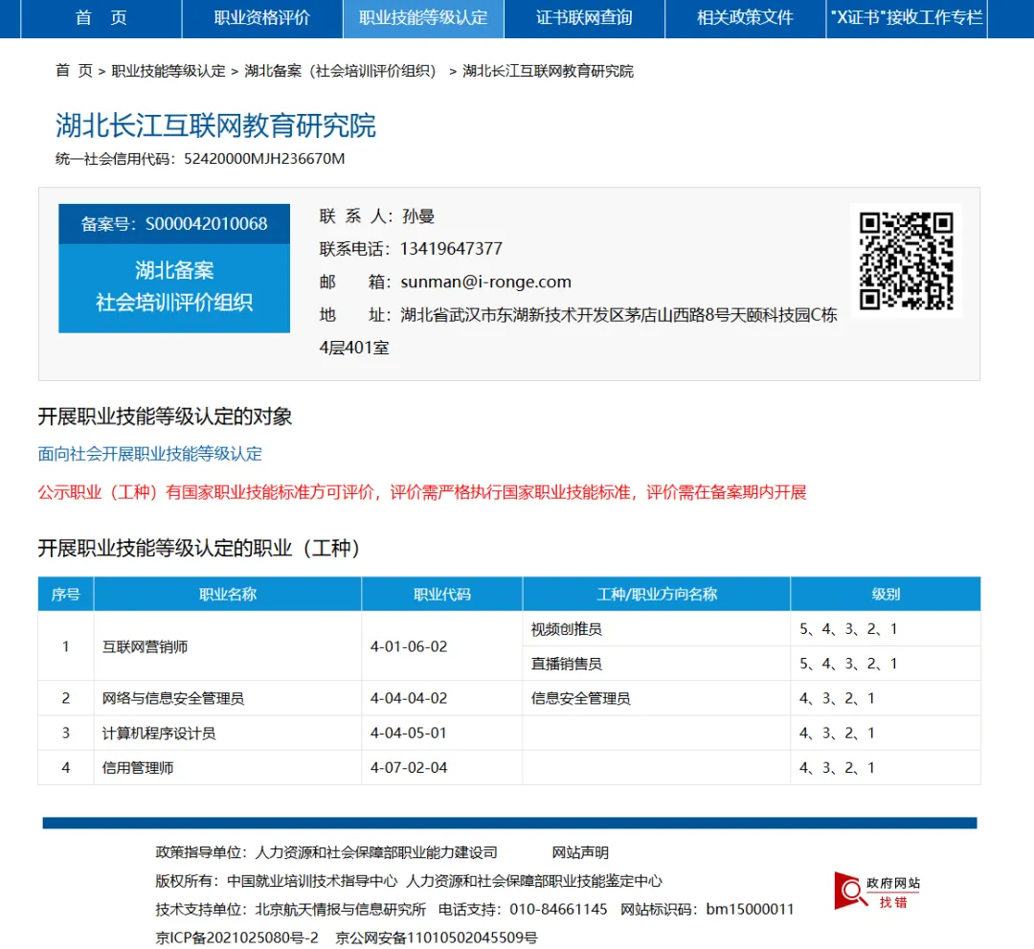Click the 级别 column header

point(885,594)
